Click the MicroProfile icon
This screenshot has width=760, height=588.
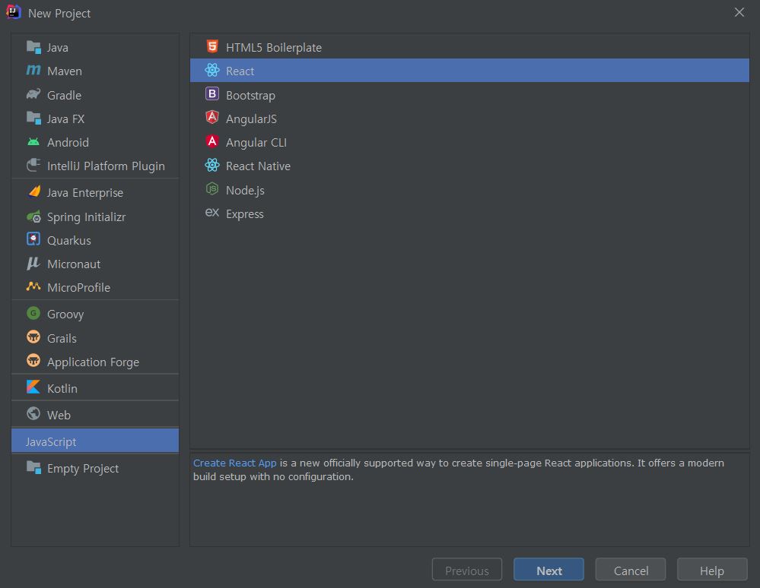click(33, 287)
